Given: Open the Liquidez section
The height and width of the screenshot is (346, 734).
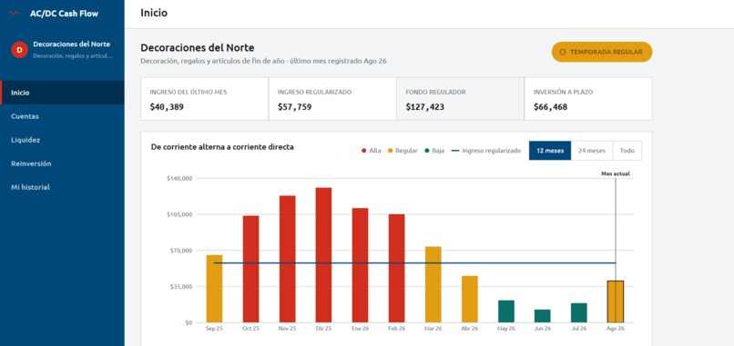Looking at the screenshot, I should 62,140.
